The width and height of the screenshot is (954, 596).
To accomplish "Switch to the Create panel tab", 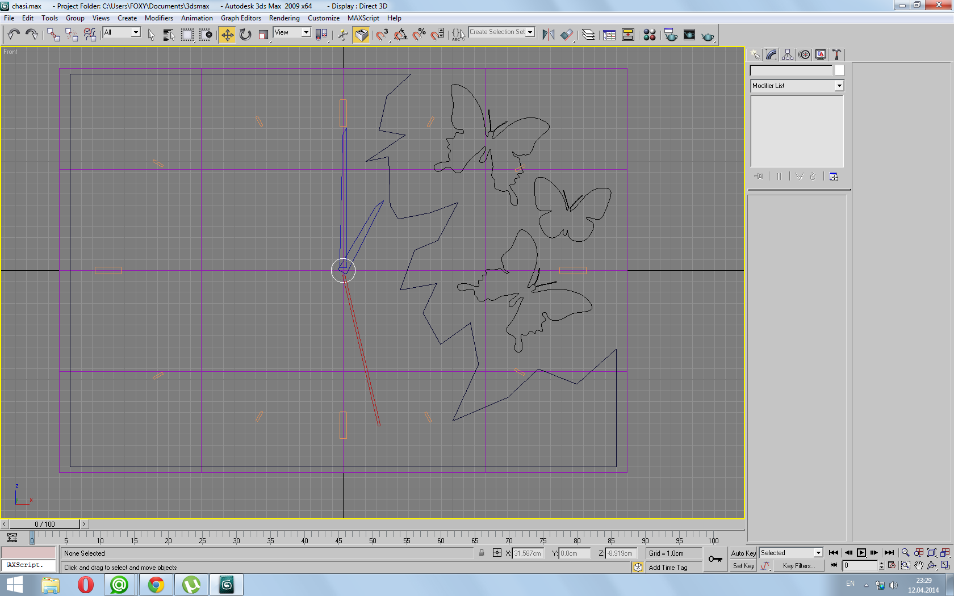I will click(x=755, y=54).
